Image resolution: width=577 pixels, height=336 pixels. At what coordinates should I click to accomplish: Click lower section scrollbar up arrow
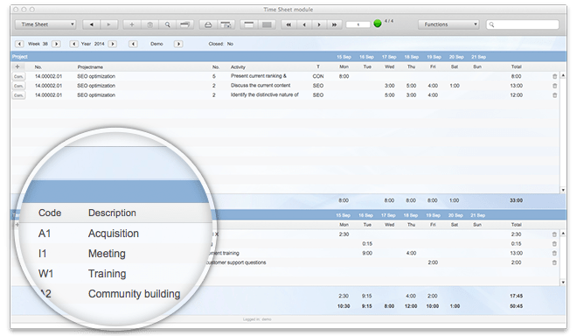(563, 234)
